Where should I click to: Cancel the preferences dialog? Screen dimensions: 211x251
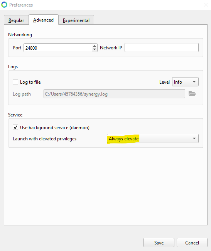[x=192, y=243]
